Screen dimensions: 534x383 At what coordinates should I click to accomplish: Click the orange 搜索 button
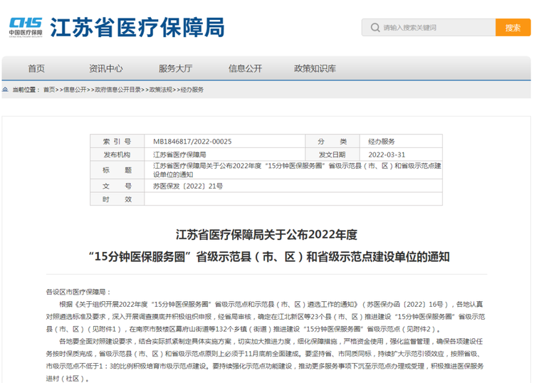pyautogui.click(x=513, y=28)
